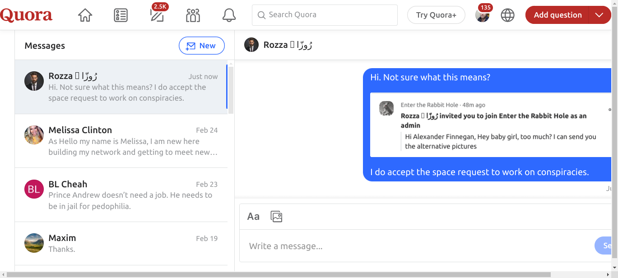Go to the Home feed icon
Screen dimensions: 618x278
[85, 15]
